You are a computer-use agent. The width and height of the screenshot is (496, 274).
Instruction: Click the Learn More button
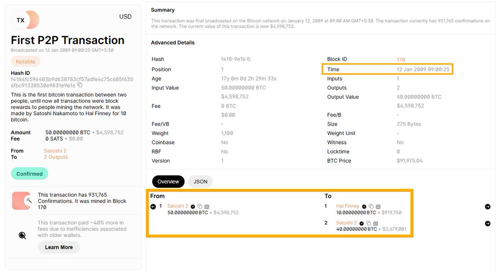(x=59, y=248)
